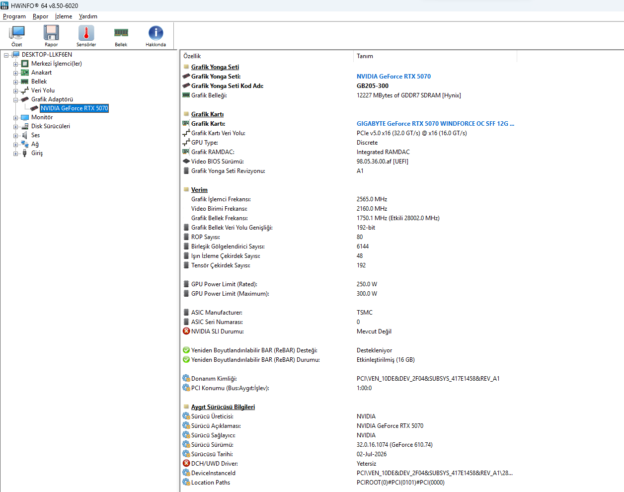Screen dimensions: 624x492
Task: Click the bus icon beside GPU Type
Action: [186, 142]
